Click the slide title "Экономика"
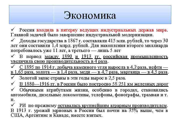Image resolution: width=180 pixels, height=135 pixels. pyautogui.click(x=90, y=15)
